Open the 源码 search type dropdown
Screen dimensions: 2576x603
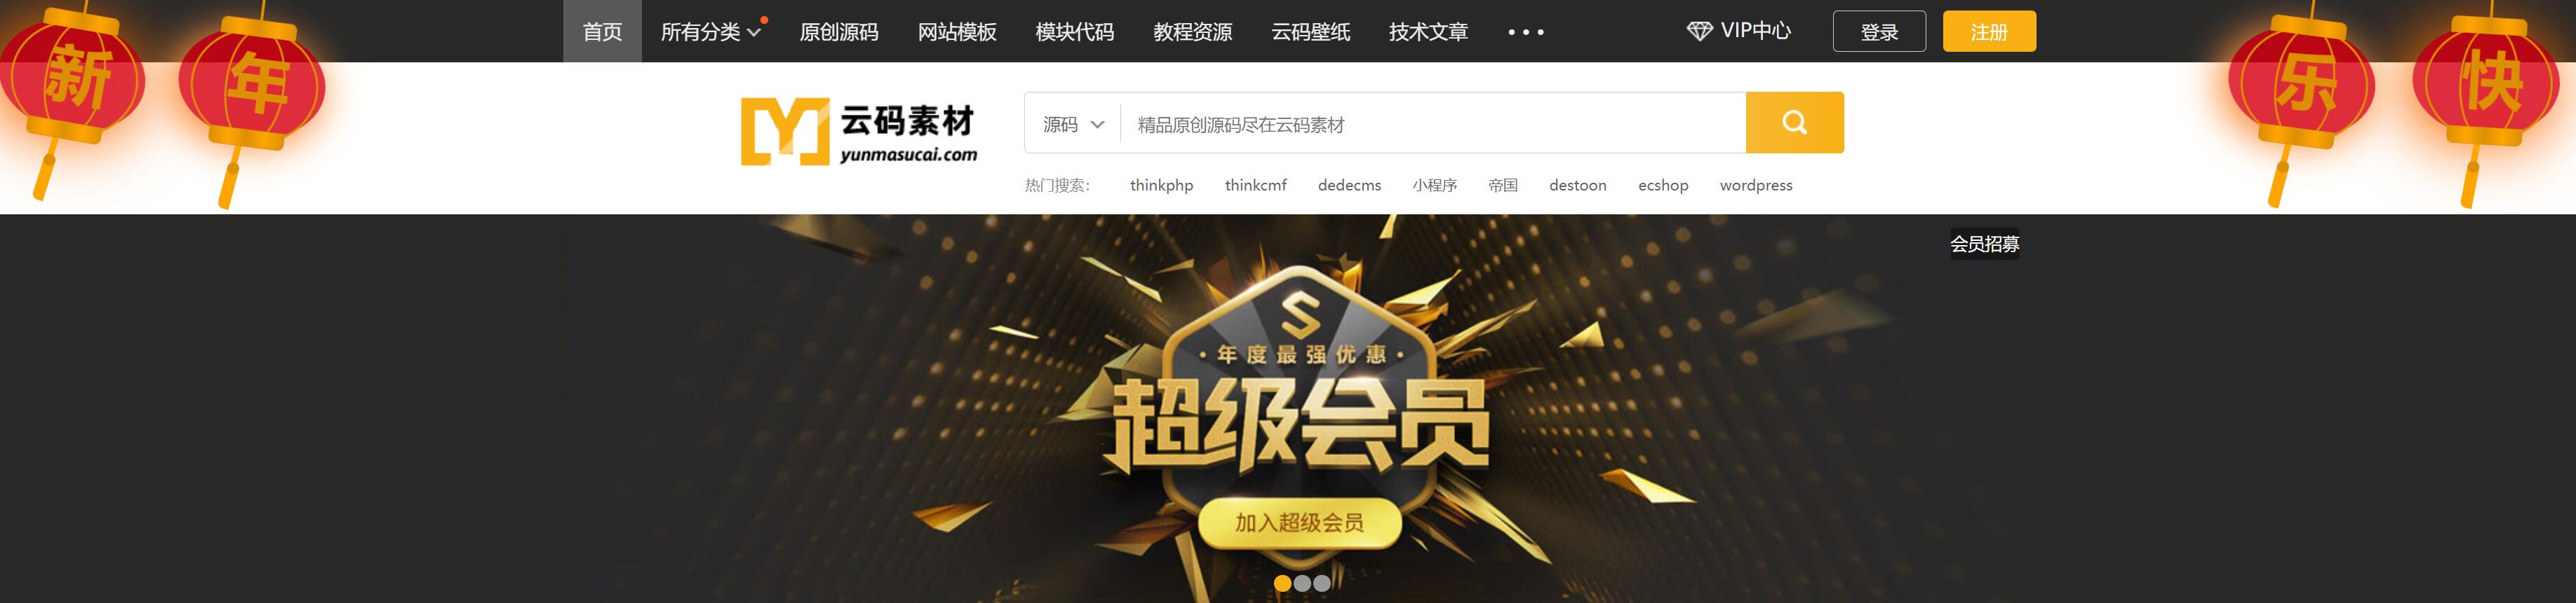[x=1073, y=124]
